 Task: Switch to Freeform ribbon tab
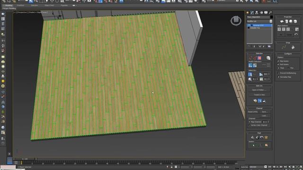point(20,5)
